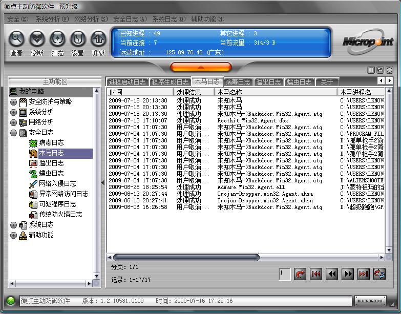Click the sidebar collapse arrow handle
Screen dimensions: 401x314
(103, 182)
